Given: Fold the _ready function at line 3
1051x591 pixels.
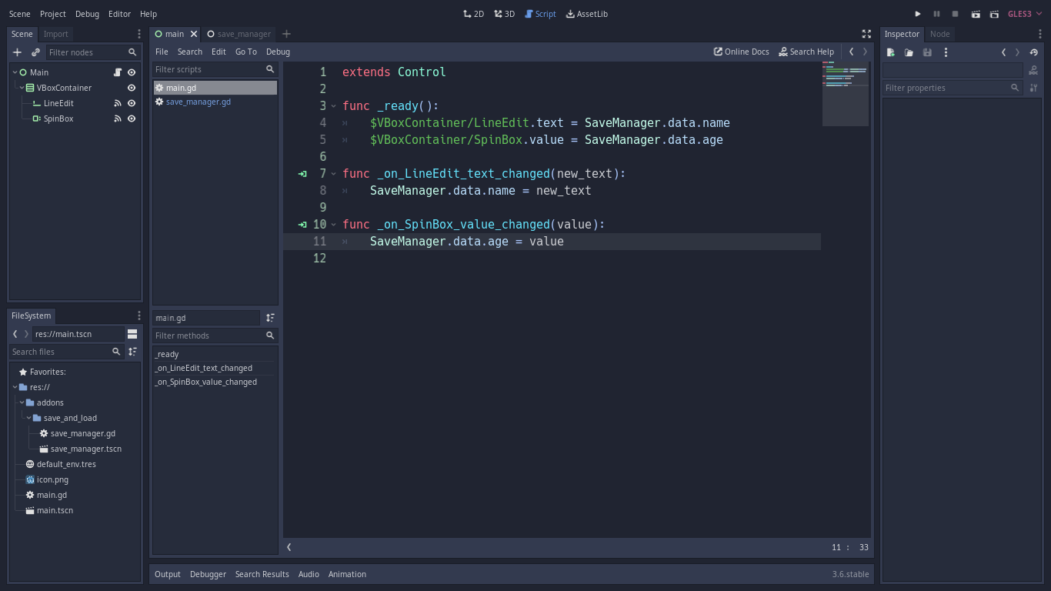Looking at the screenshot, I should pos(333,106).
